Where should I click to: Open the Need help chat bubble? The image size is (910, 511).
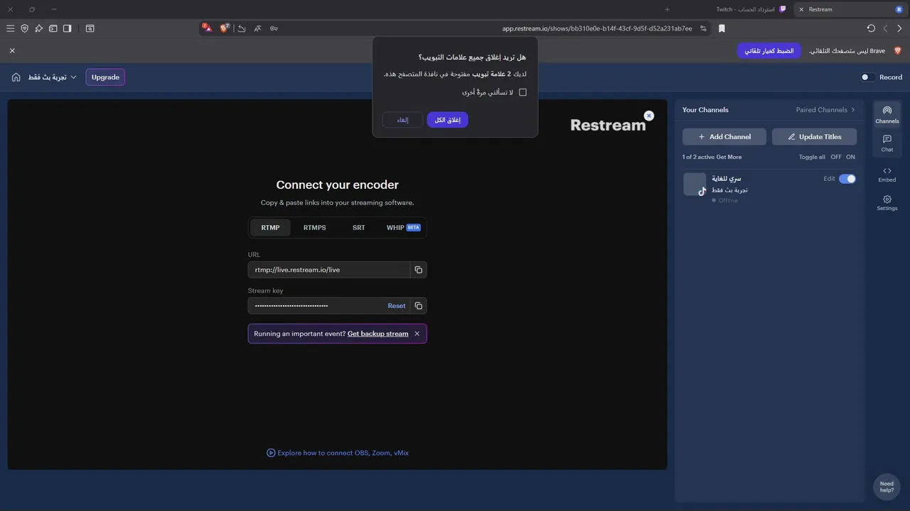click(x=887, y=487)
